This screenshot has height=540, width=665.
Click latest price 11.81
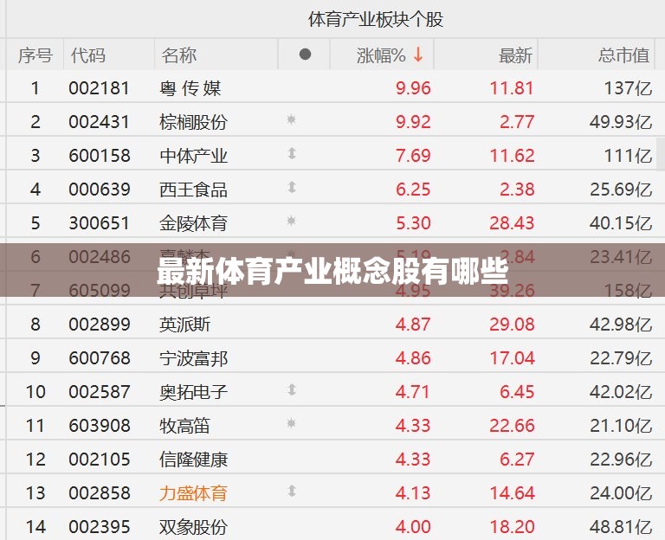[x=512, y=88]
